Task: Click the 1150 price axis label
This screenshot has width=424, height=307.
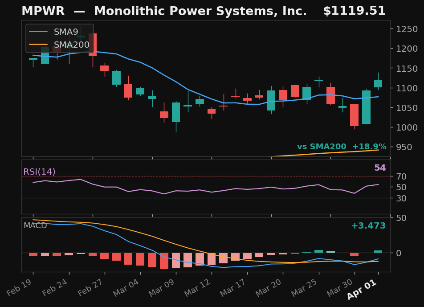Action: tap(407, 69)
